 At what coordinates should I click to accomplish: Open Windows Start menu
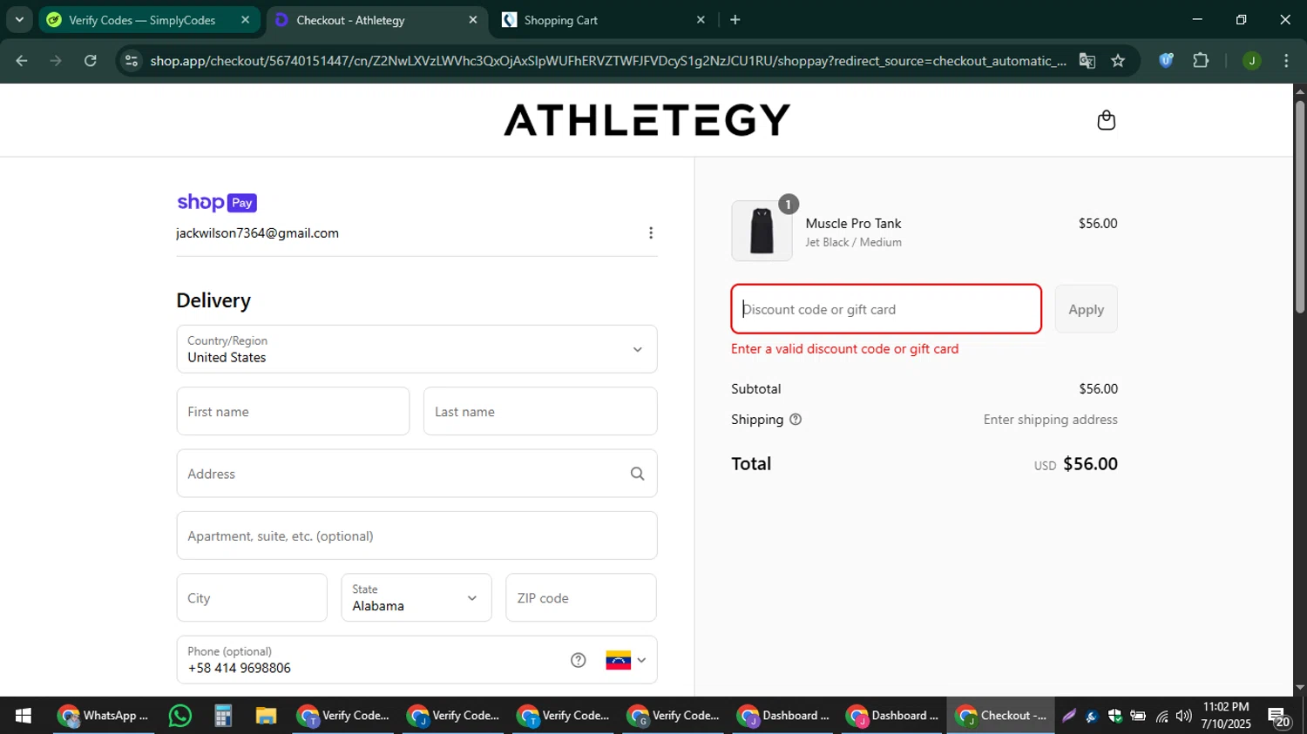point(24,716)
